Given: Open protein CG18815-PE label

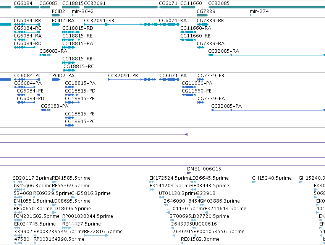Looking at the screenshot, I should tap(80, 99).
